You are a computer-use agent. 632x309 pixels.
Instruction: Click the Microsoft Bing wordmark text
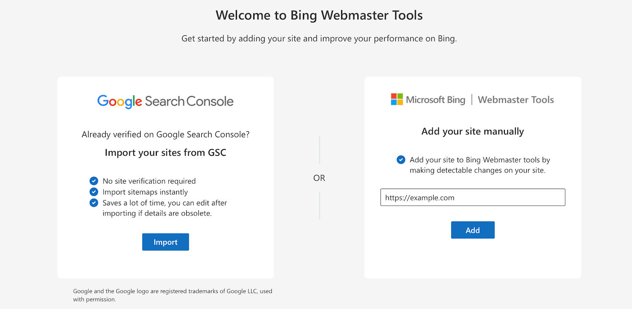coord(435,99)
